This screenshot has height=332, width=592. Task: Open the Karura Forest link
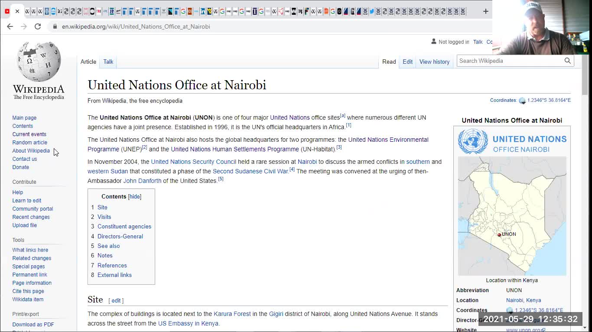(x=232, y=314)
